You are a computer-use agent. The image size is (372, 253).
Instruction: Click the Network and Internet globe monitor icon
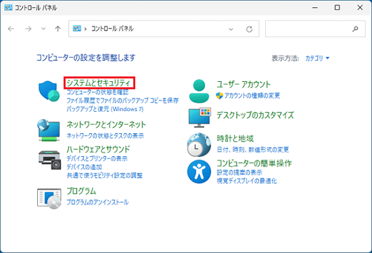click(49, 130)
